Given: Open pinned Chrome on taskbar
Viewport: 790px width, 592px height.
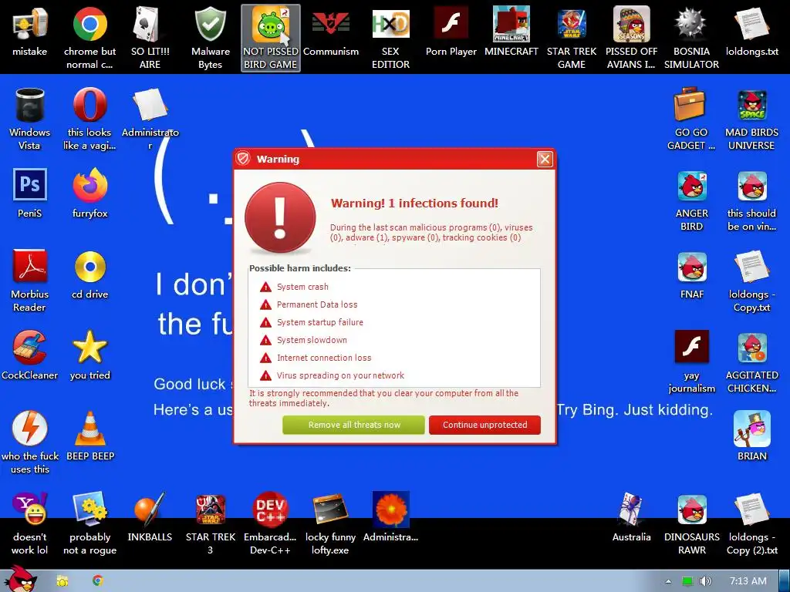Looking at the screenshot, I should 98,581.
